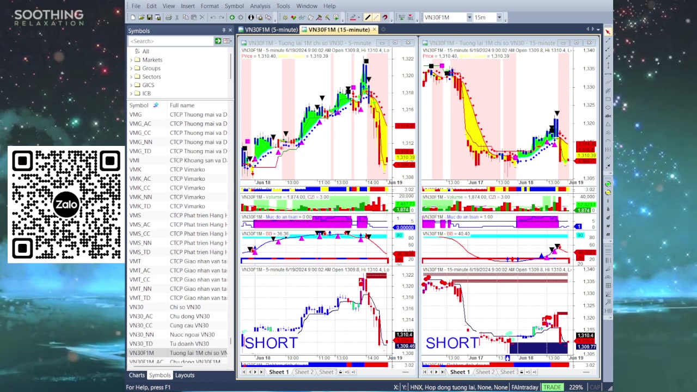Select All in the symbols tree
The height and width of the screenshot is (392, 697).
(145, 52)
